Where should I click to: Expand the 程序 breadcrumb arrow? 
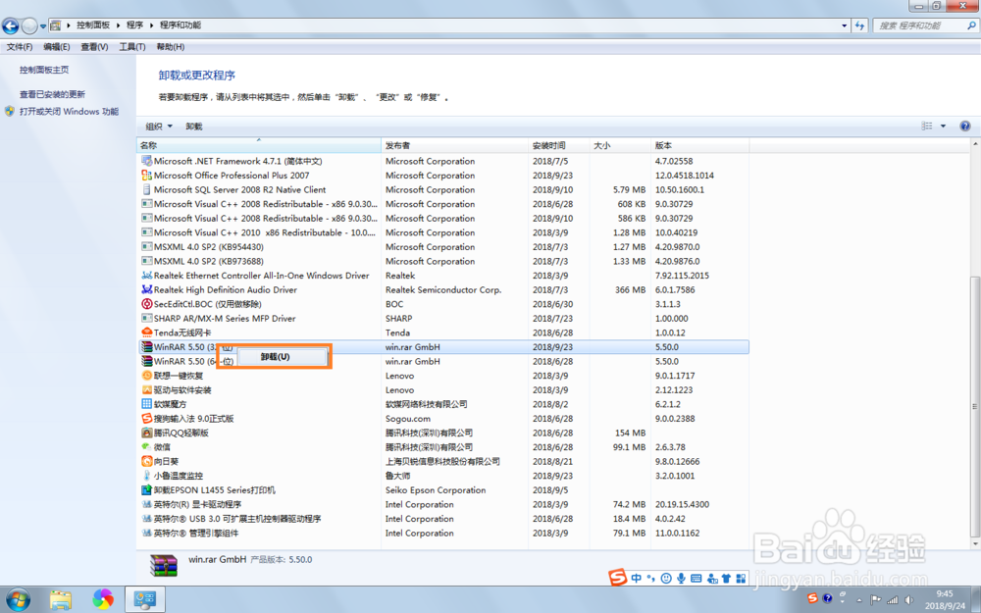pyautogui.click(x=151, y=26)
